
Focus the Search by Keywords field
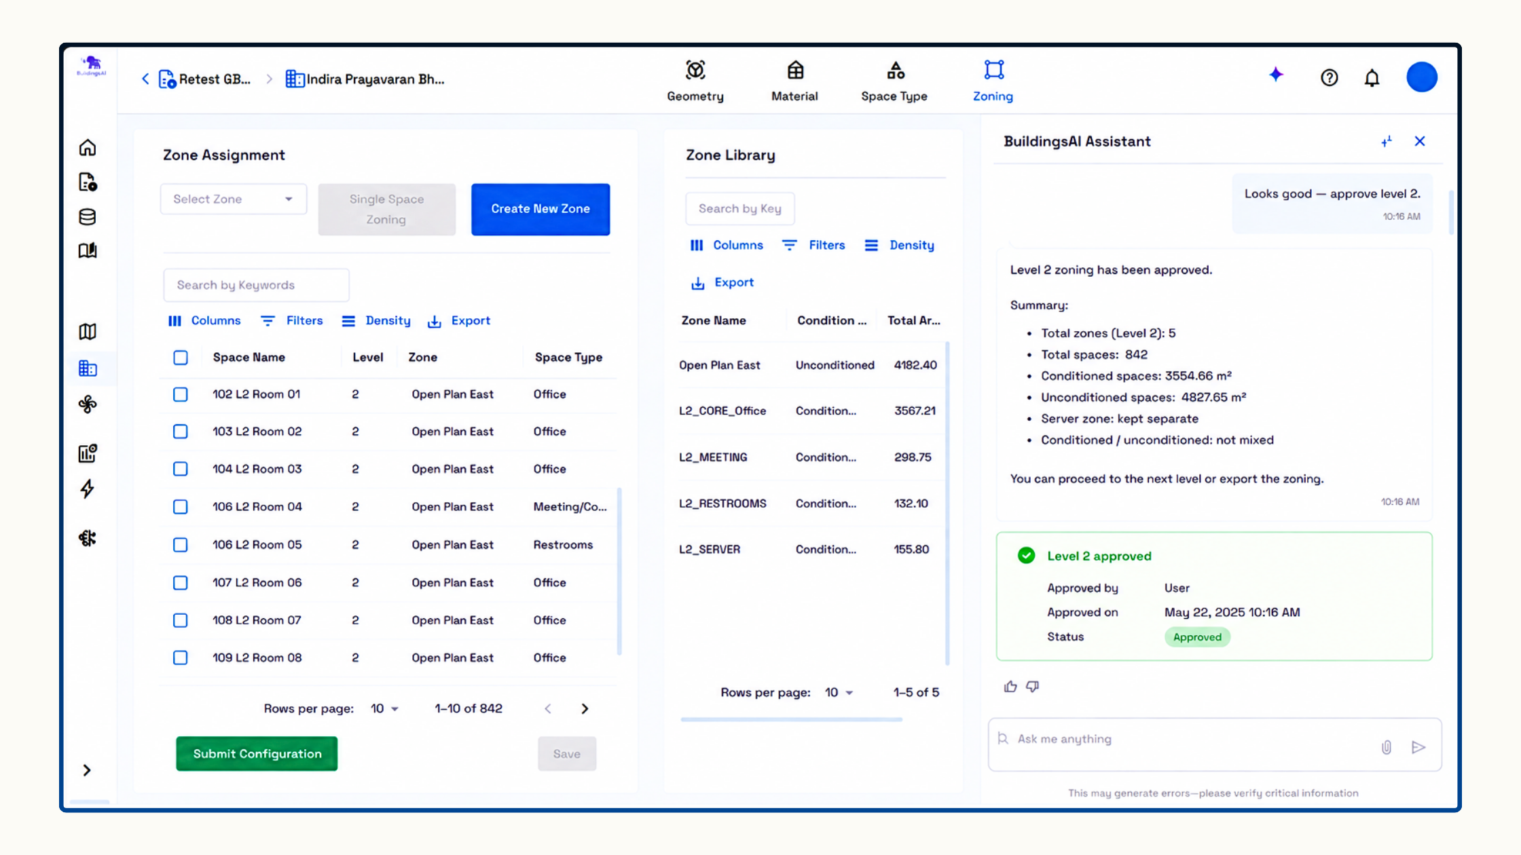(257, 285)
